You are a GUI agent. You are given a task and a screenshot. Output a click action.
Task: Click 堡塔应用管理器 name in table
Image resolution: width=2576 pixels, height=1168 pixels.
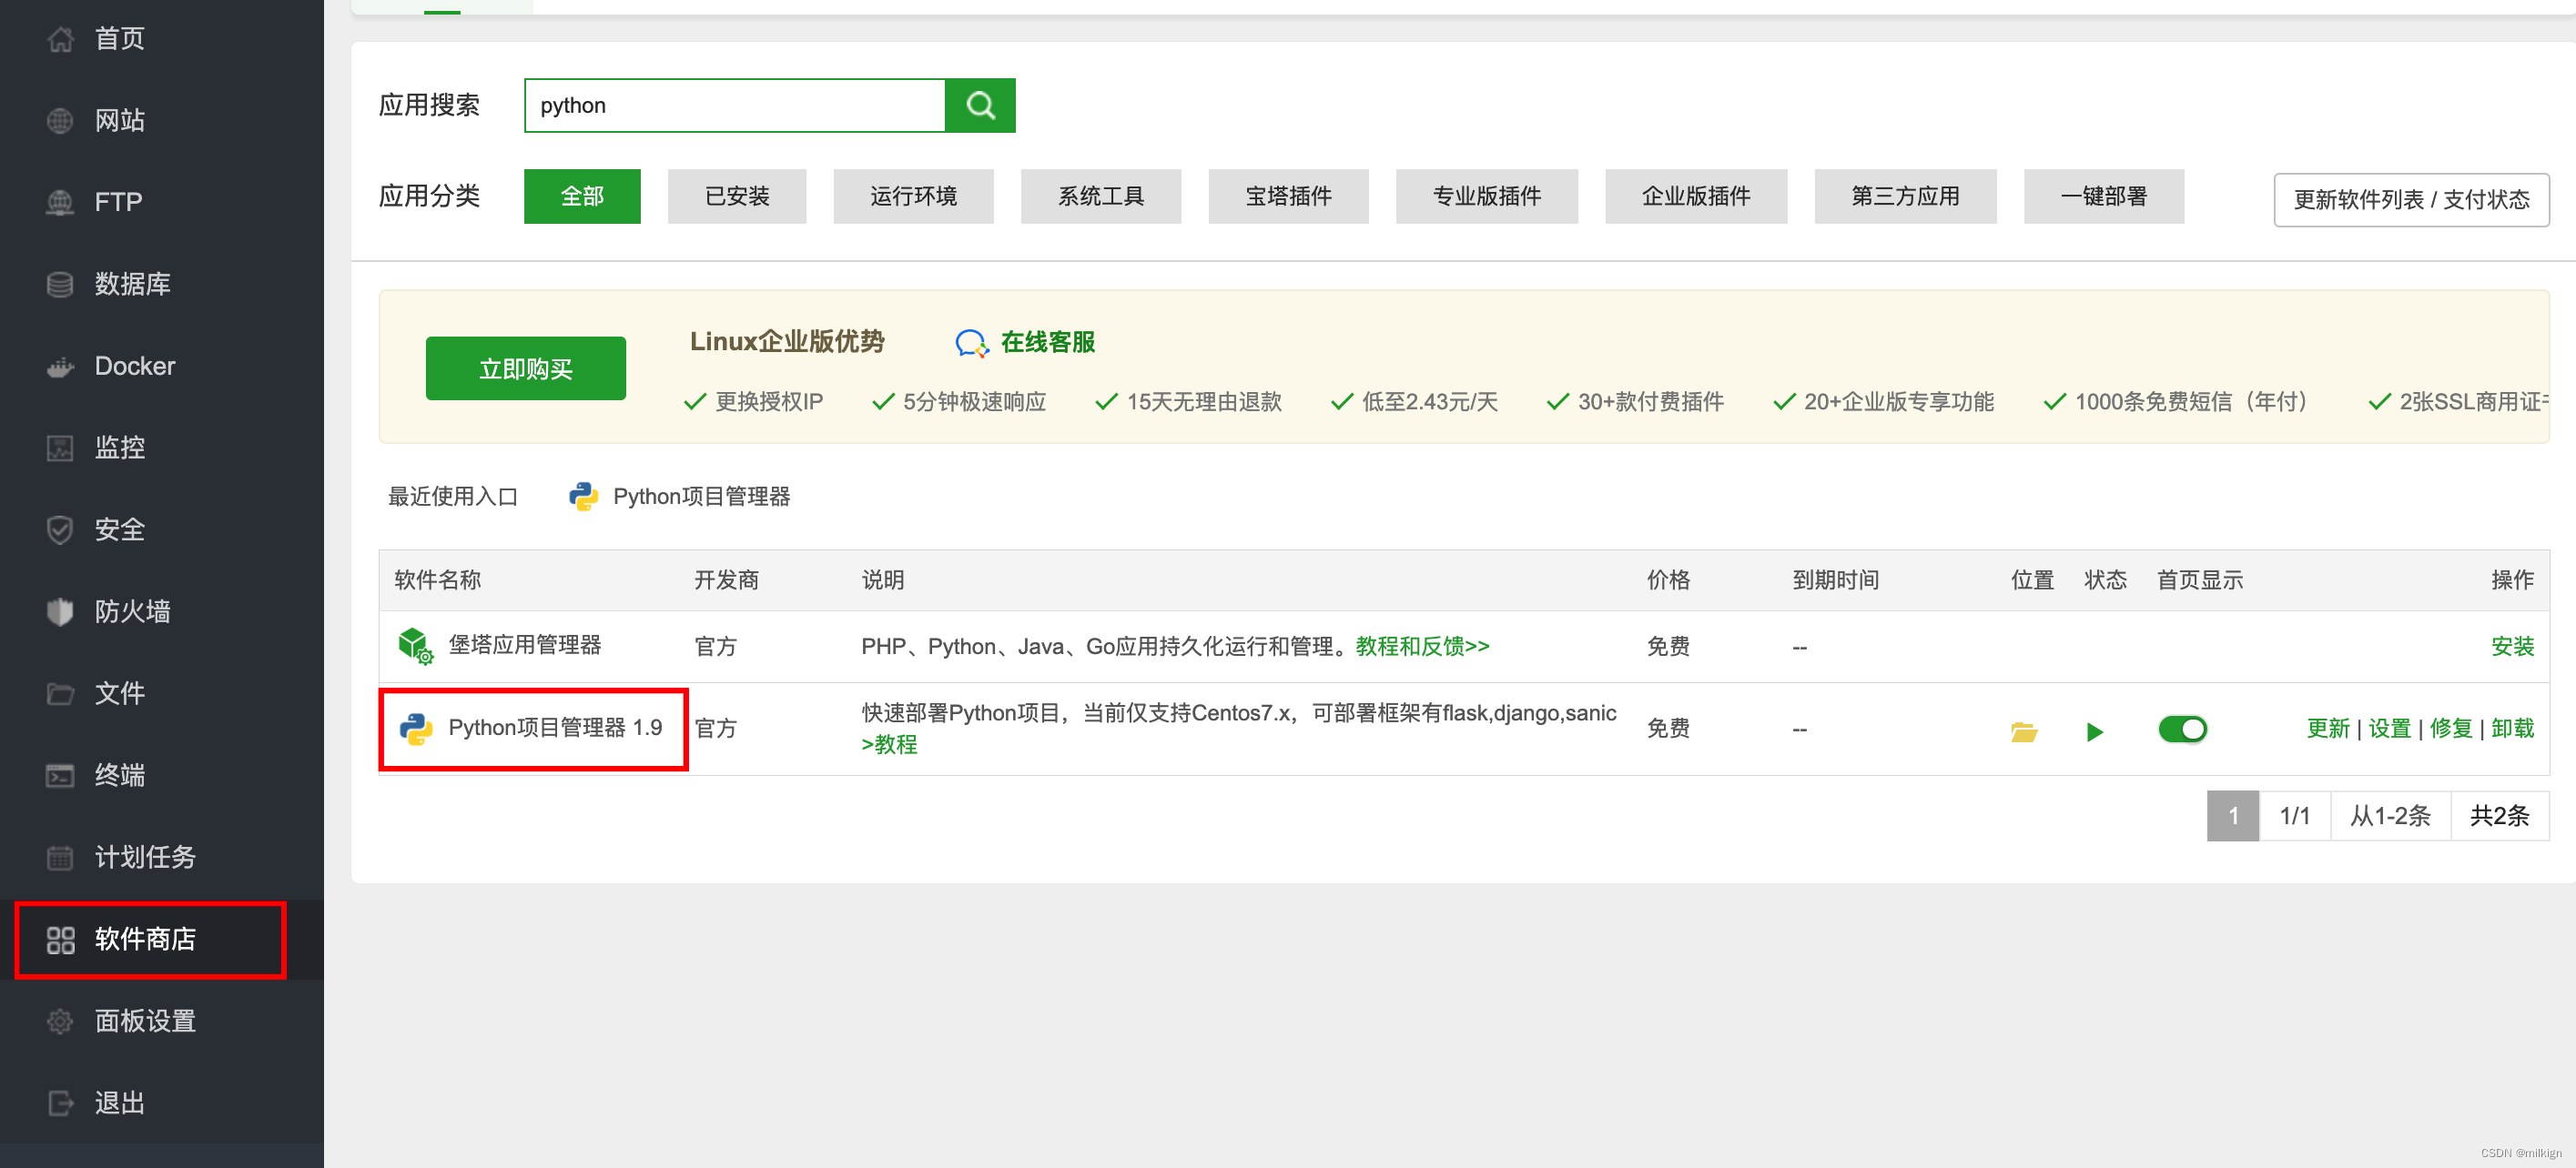coord(524,646)
